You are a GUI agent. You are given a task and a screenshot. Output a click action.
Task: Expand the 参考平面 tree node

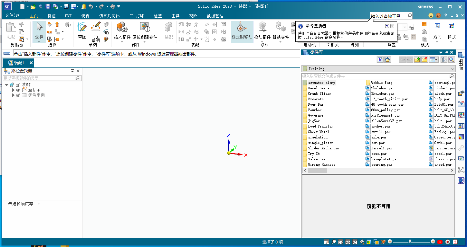(14, 95)
